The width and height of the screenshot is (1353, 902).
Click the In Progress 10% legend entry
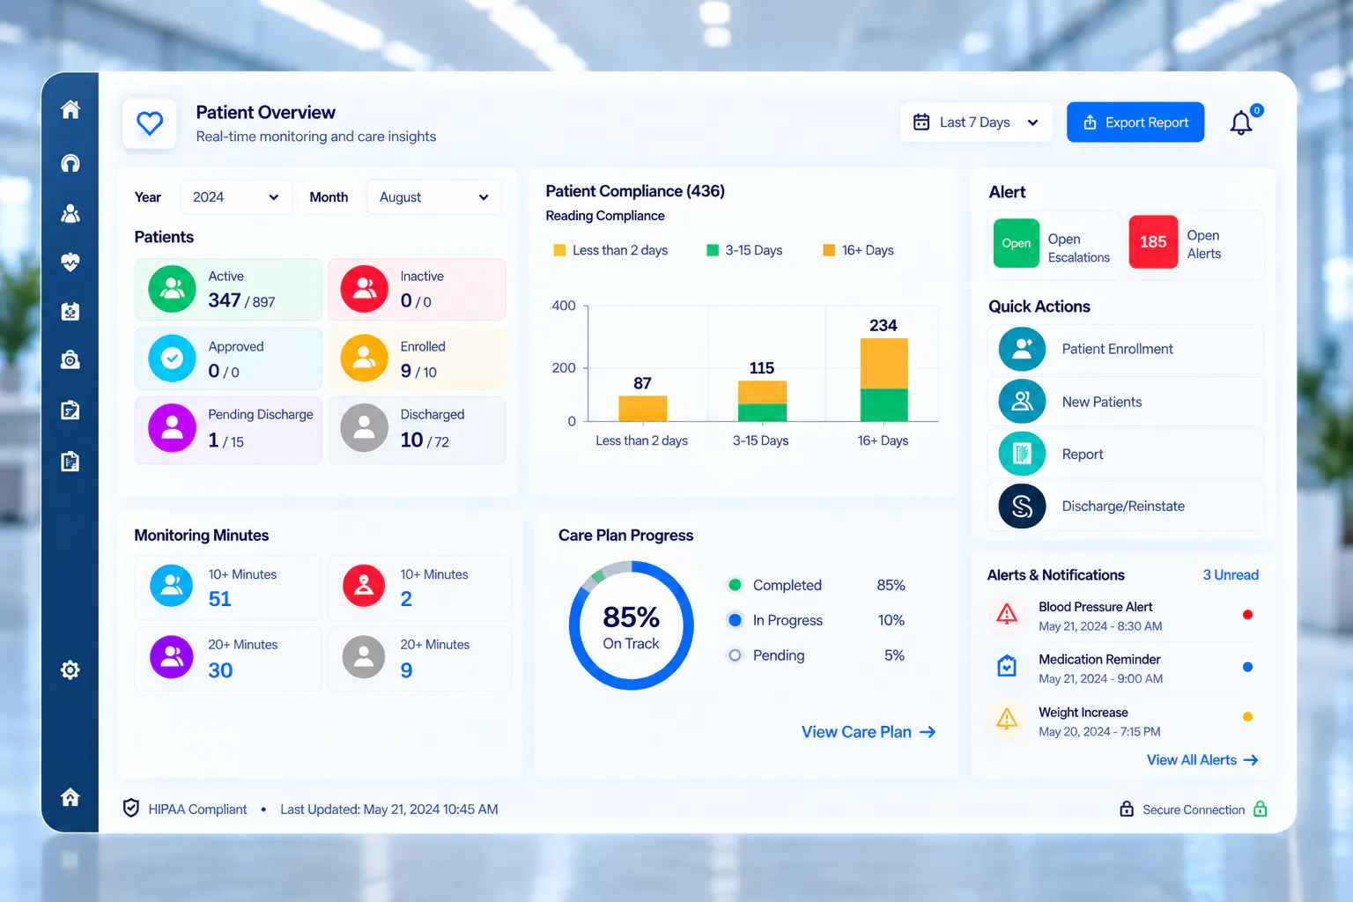pos(817,620)
